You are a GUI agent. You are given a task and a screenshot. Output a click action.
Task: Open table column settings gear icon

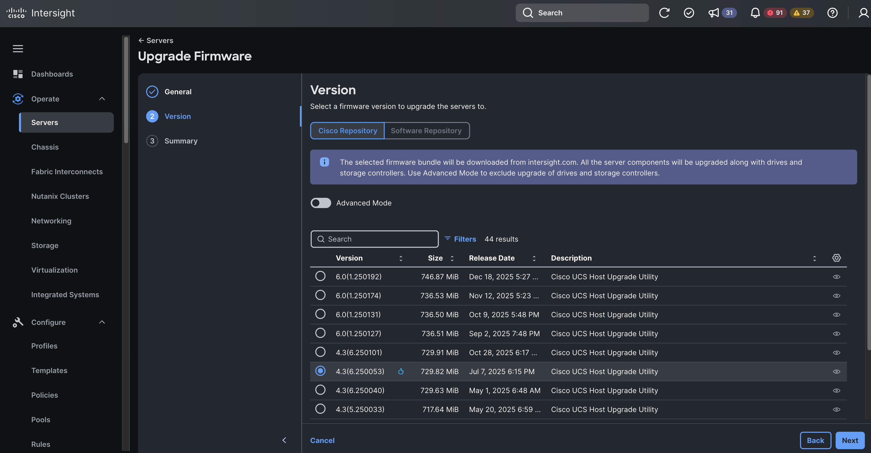point(836,258)
